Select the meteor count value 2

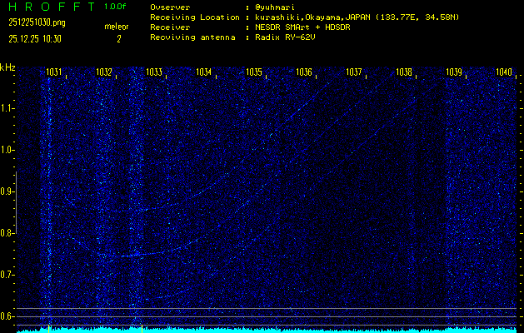coord(118,38)
